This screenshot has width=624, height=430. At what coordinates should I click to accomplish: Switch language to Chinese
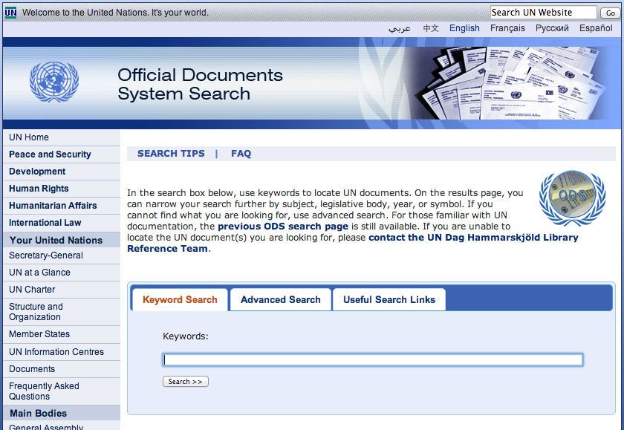coord(431,28)
